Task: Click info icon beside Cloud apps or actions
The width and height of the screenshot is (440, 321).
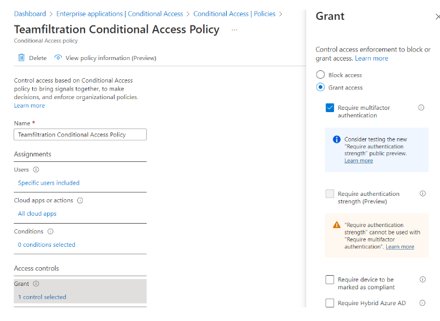Action: (80, 200)
